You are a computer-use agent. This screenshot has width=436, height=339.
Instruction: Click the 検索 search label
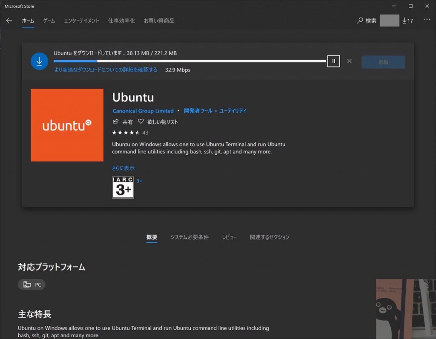click(x=371, y=20)
